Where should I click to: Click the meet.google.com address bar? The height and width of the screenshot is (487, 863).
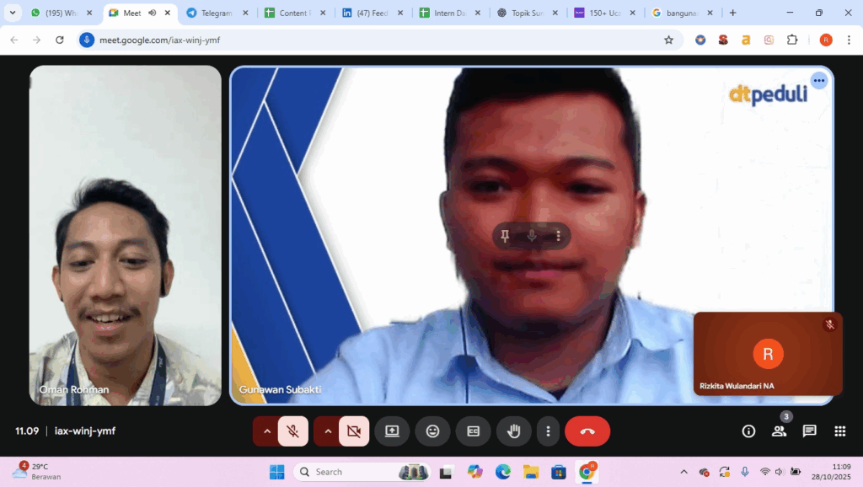379,40
